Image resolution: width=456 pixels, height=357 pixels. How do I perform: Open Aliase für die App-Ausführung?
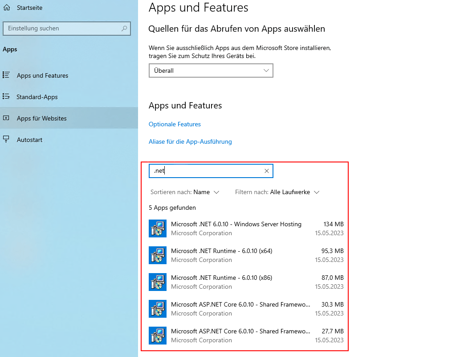tap(190, 141)
